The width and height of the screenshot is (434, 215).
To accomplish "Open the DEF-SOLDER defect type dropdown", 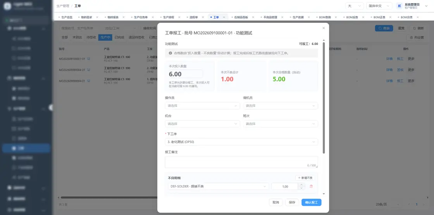I will click(x=218, y=186).
